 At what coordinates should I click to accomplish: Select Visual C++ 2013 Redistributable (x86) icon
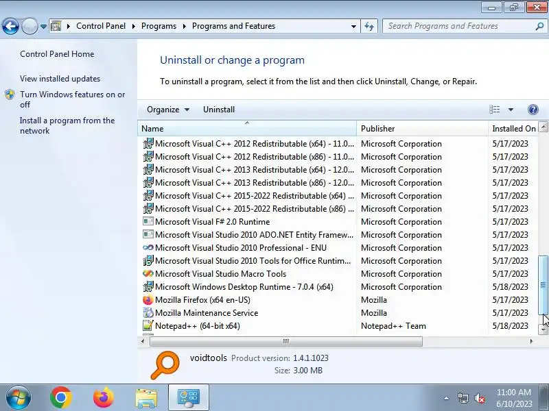(x=148, y=182)
